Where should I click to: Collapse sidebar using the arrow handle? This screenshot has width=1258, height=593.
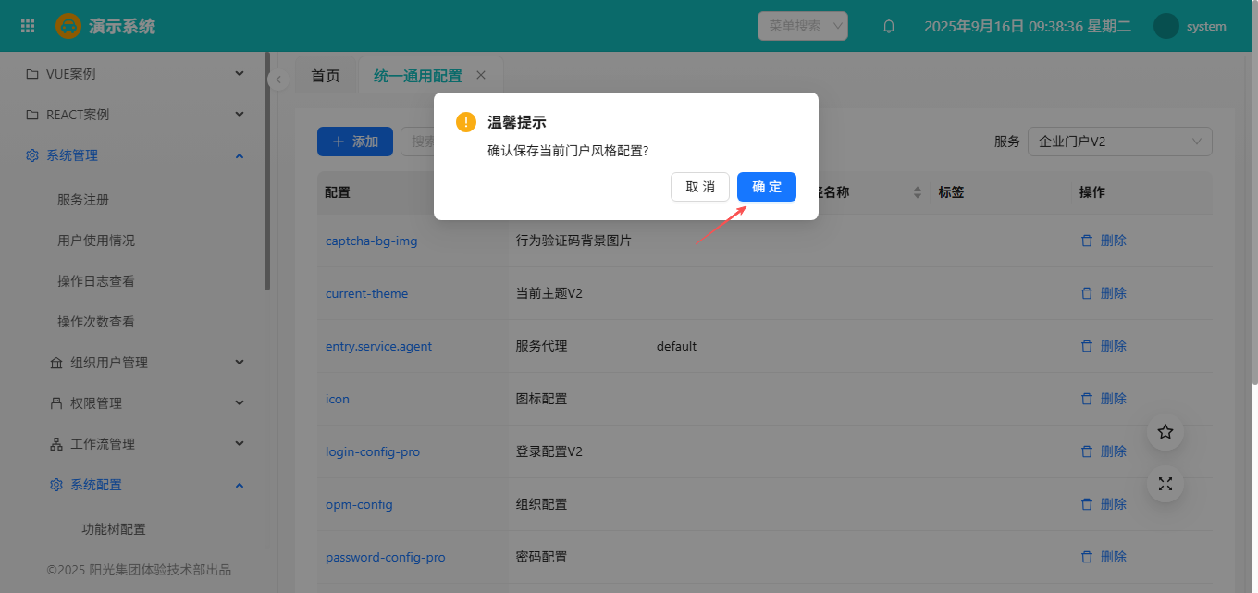coord(277,80)
